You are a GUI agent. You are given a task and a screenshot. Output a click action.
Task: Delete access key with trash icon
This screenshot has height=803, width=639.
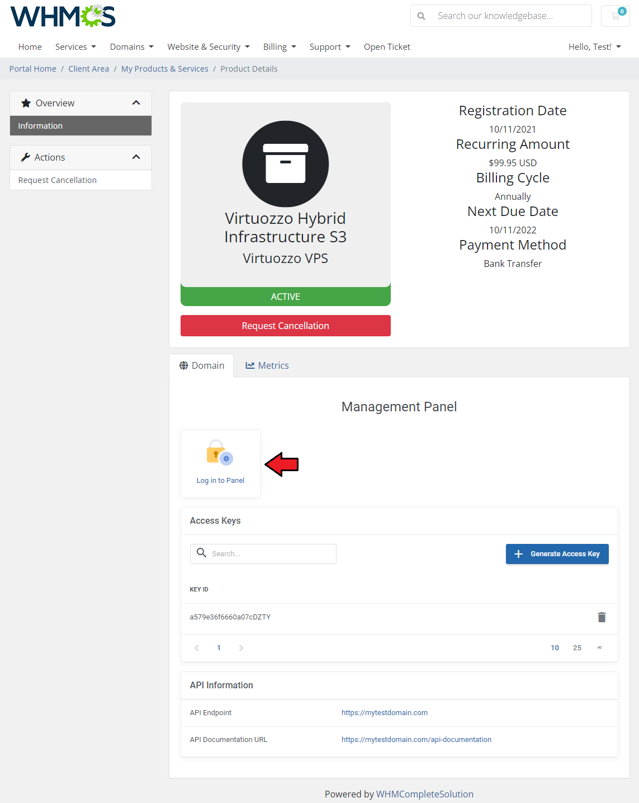coord(602,617)
